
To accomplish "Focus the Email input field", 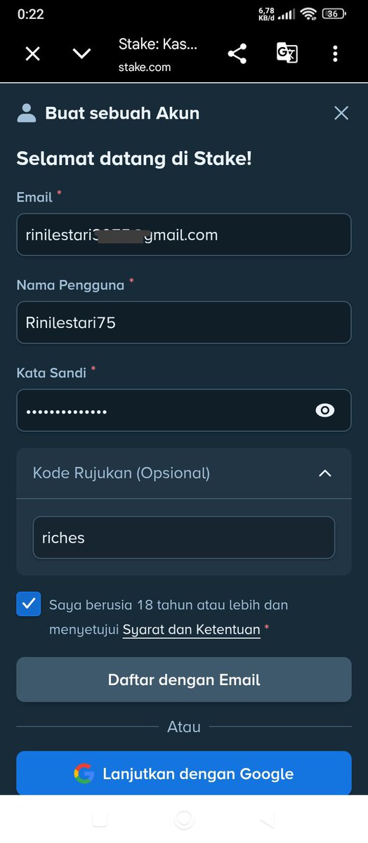I will pos(184,235).
